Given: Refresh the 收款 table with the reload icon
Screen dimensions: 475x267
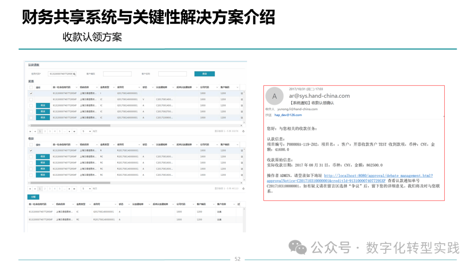Looking at the screenshot, I should click(243, 189).
